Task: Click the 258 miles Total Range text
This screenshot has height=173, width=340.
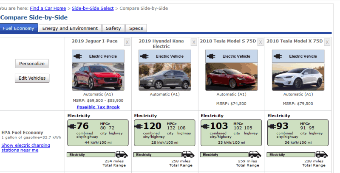Action: (x=181, y=163)
